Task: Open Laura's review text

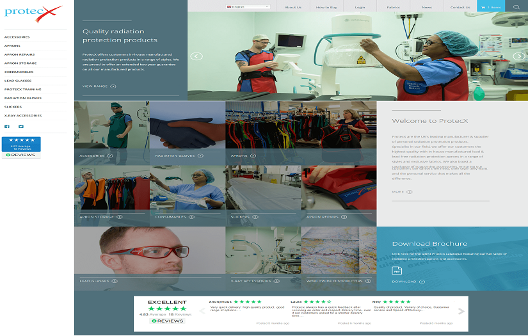Action: 332,312
